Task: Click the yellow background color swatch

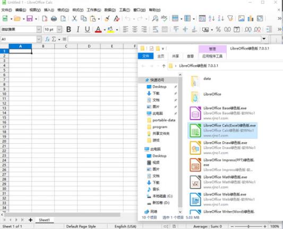Action: tap(110, 29)
